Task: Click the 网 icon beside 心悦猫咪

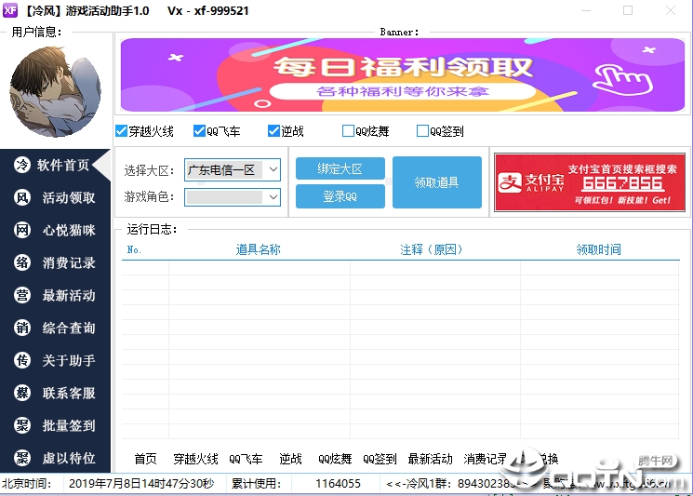Action: [22, 230]
